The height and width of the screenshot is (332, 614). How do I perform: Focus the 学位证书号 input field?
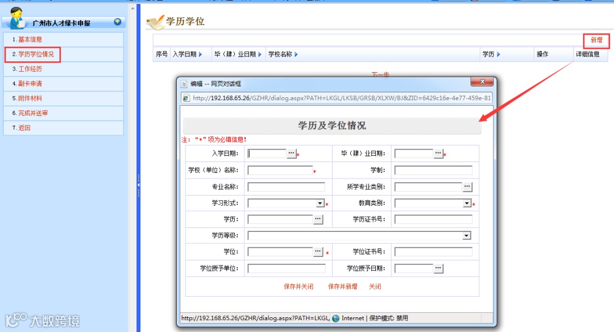433,252
